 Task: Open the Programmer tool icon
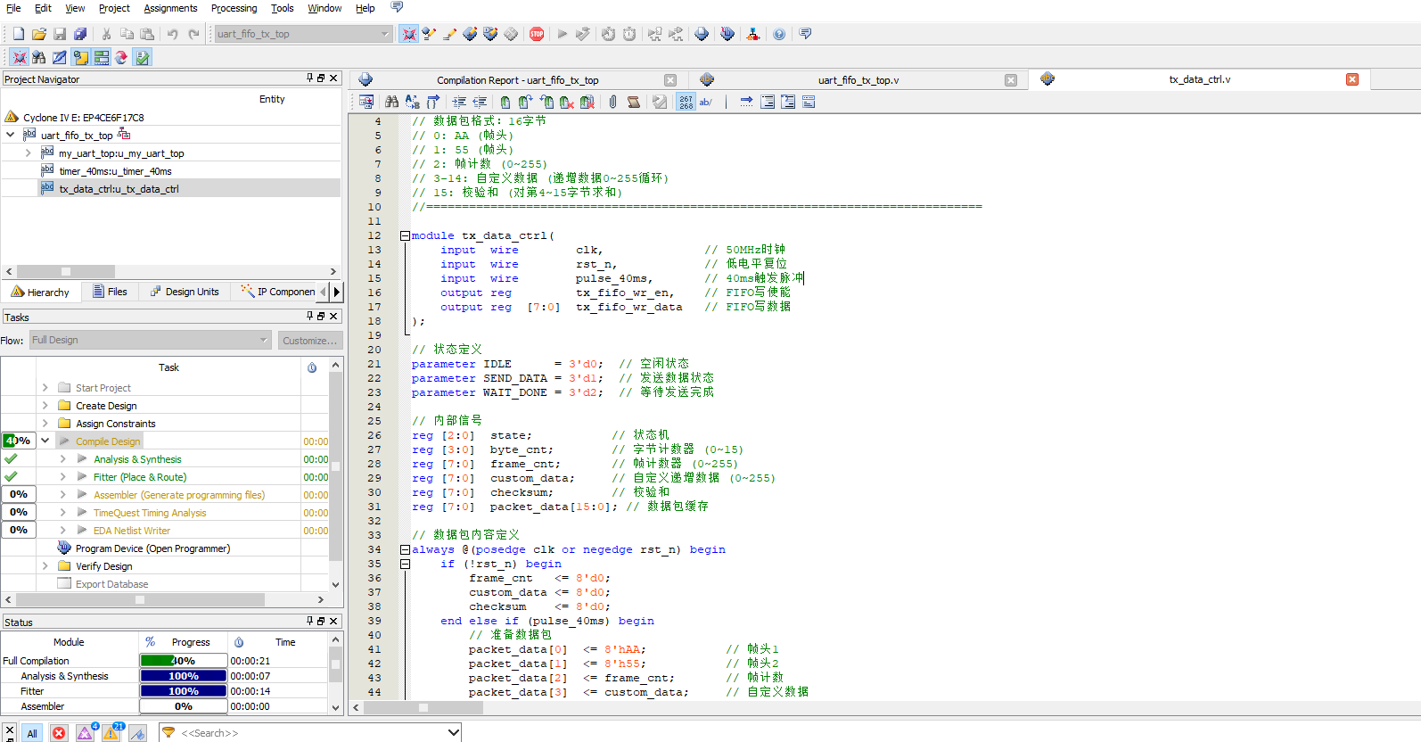click(727, 34)
